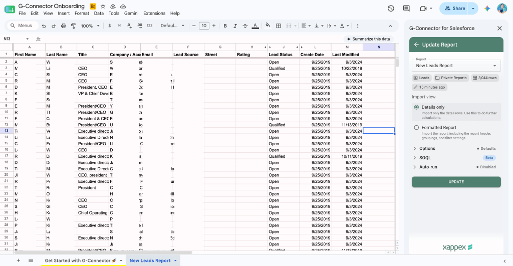Open the comments panel icon
This screenshot has width=513, height=266.
[406, 9]
